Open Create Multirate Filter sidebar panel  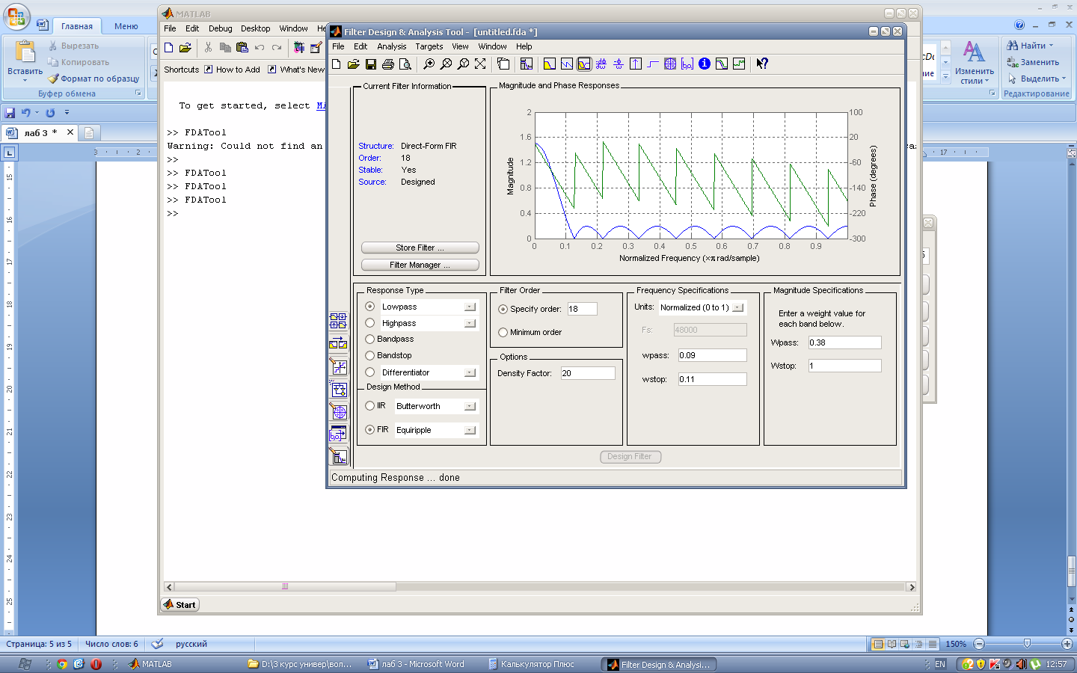click(338, 321)
